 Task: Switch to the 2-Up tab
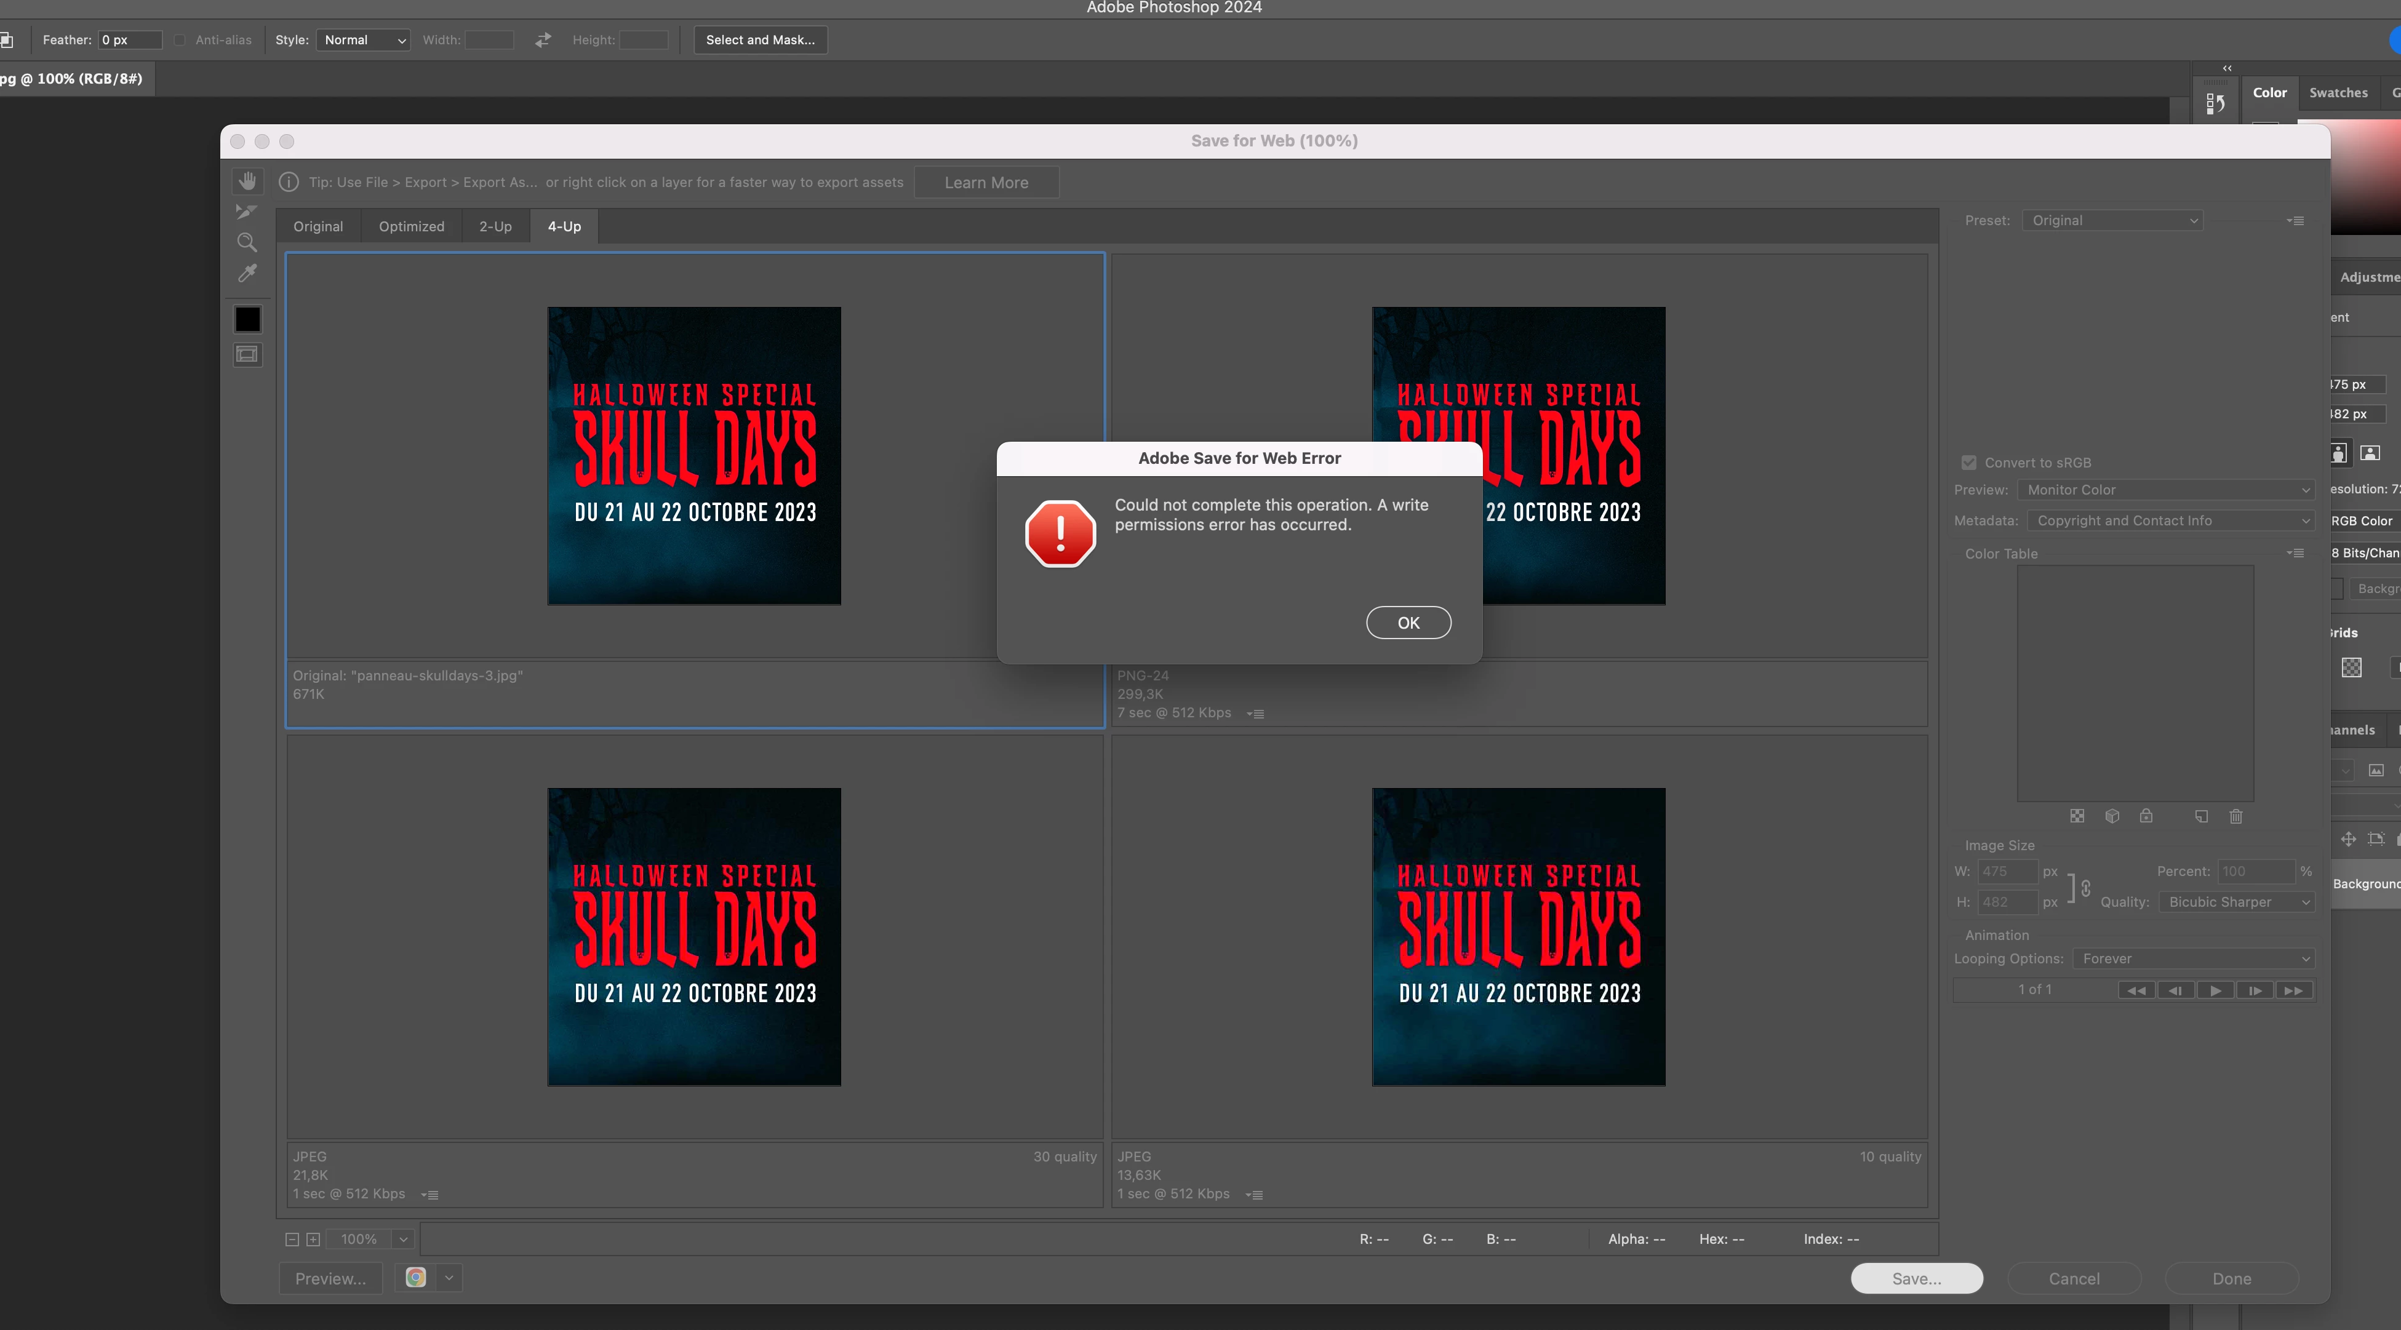[495, 226]
